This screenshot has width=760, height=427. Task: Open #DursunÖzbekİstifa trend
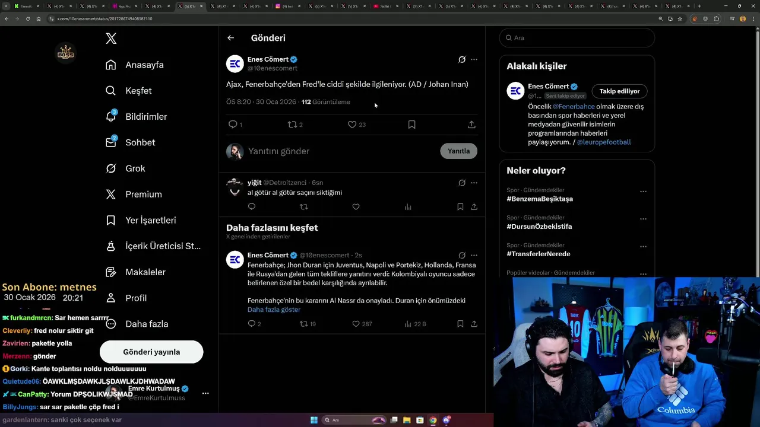pyautogui.click(x=539, y=227)
